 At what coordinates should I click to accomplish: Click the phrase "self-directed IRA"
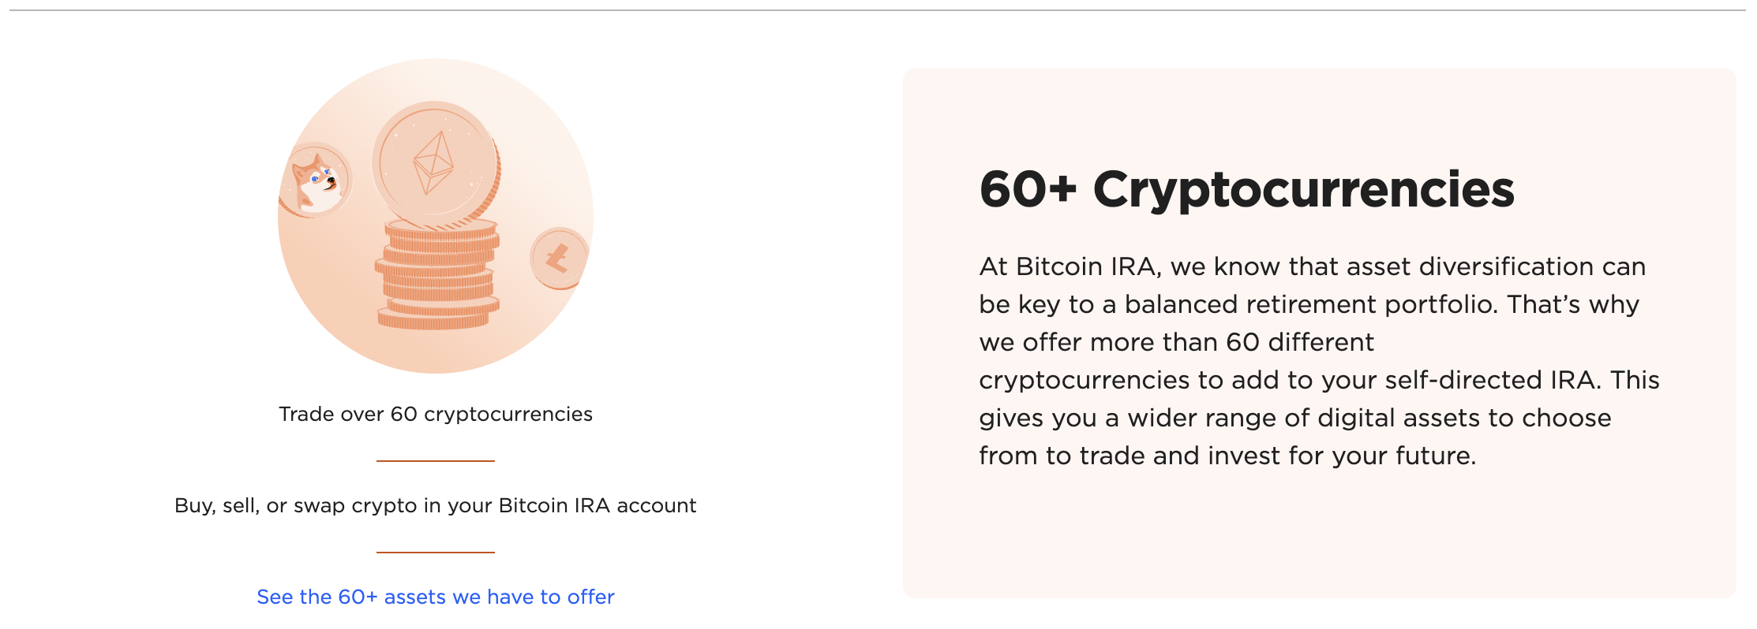pos(1492,380)
